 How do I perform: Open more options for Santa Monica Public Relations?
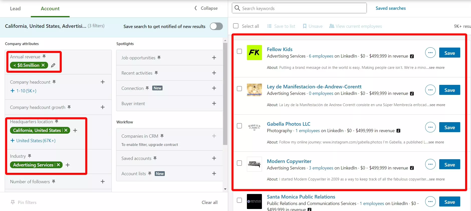click(430, 201)
